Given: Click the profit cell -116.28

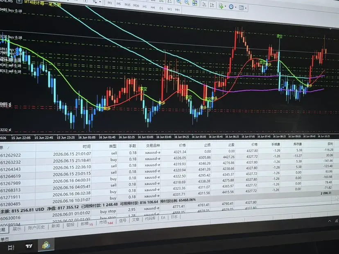Looking at the screenshot, I should pos(328,149).
